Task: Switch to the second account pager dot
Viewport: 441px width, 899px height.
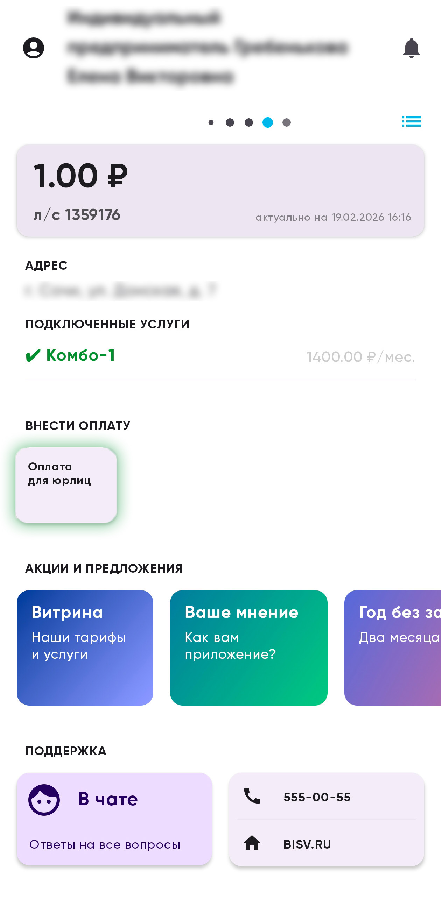Action: point(230,122)
